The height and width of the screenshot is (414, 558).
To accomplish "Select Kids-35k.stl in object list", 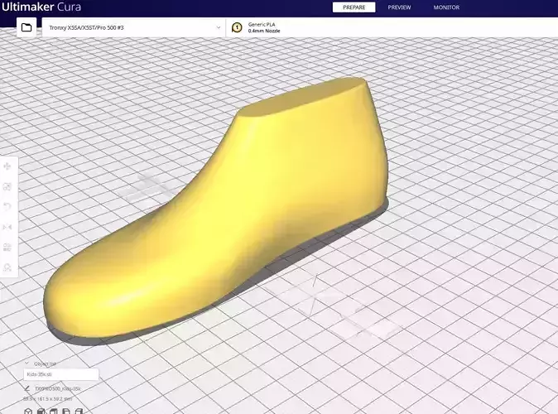I will point(61,374).
